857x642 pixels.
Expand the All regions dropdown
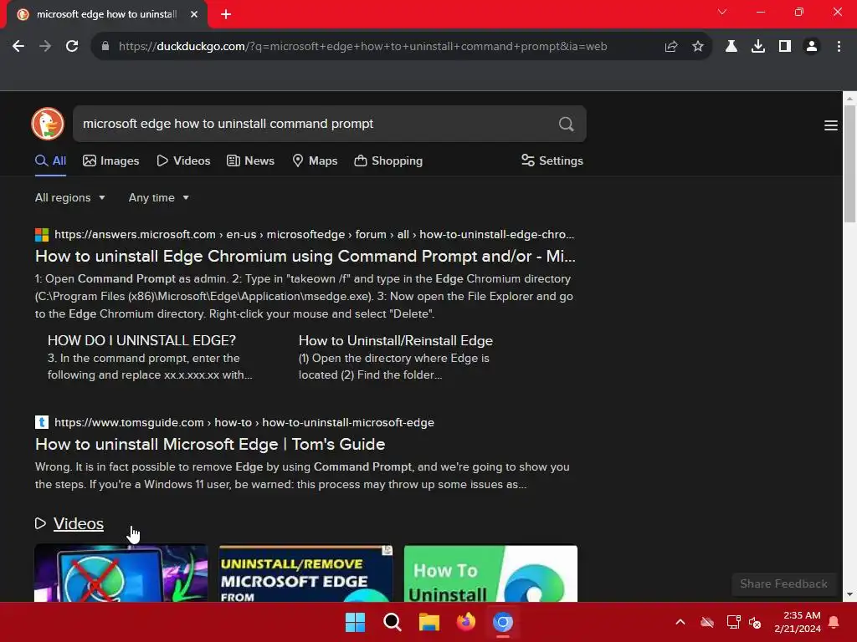click(70, 197)
